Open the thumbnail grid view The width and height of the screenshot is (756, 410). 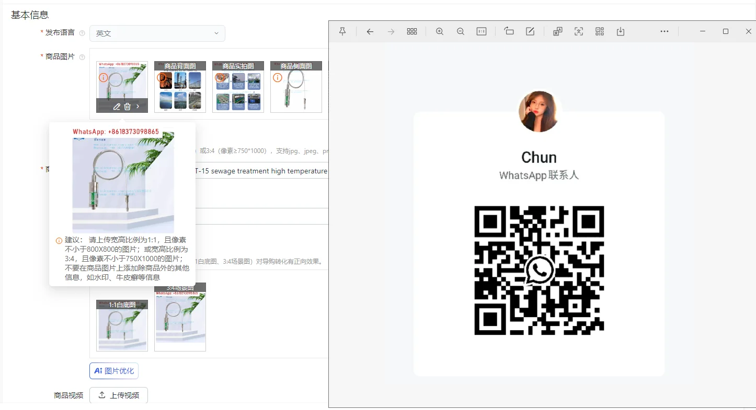(x=412, y=31)
